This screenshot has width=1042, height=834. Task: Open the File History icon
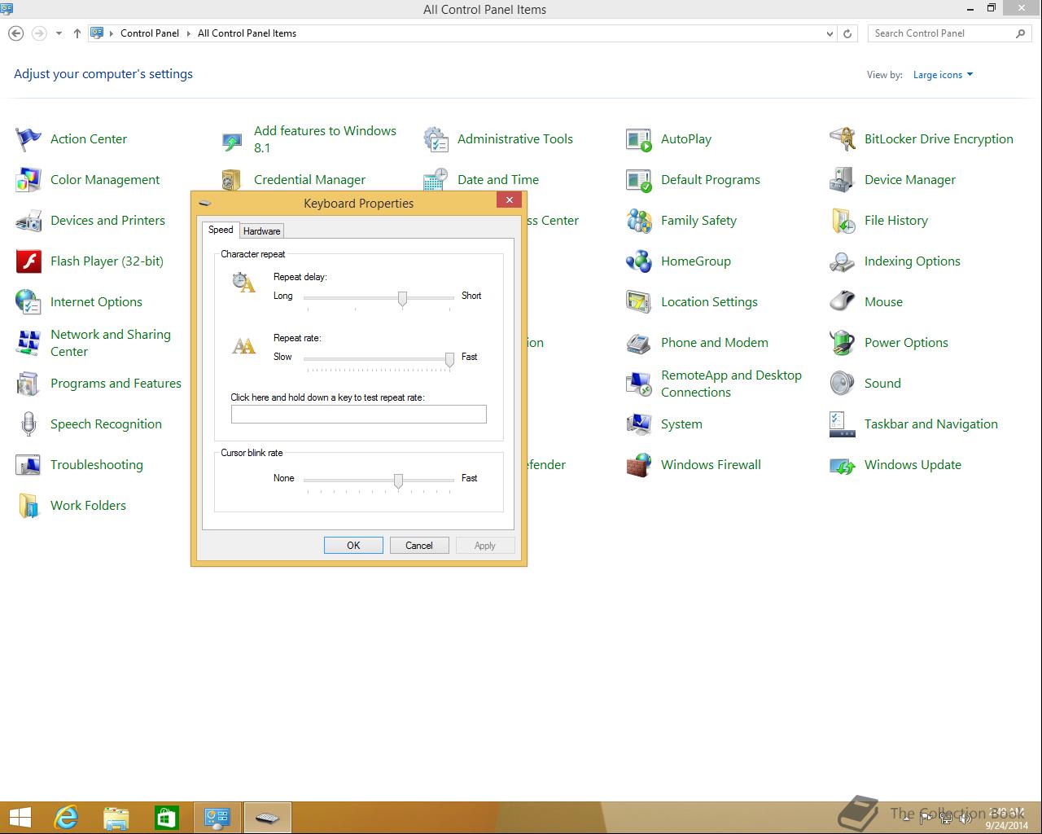pyautogui.click(x=843, y=221)
